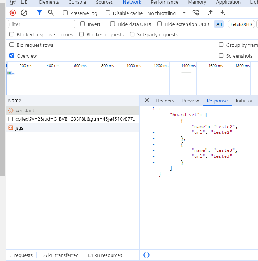
Task: Enable Preserve log checkbox
Action: 65,13
